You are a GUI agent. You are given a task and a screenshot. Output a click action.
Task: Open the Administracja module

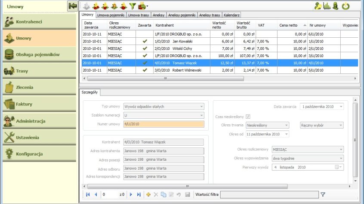point(39,121)
